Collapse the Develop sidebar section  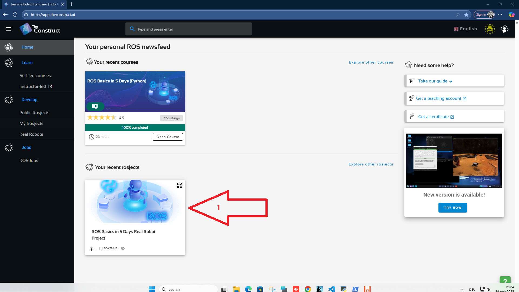point(29,99)
